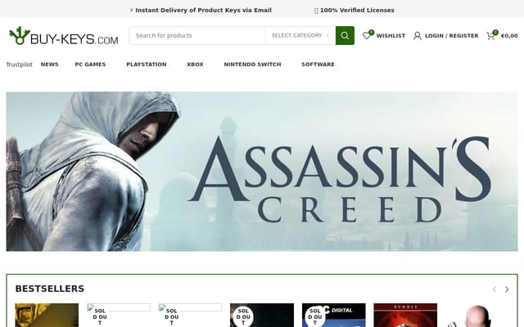Viewport: 524px width, 327px height.
Task: Open the first bestseller yellow product thumbnail
Action: point(47,315)
